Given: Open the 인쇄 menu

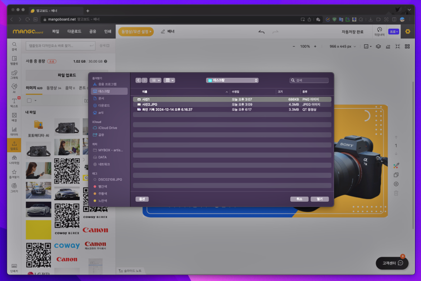Looking at the screenshot, I should (108, 31).
